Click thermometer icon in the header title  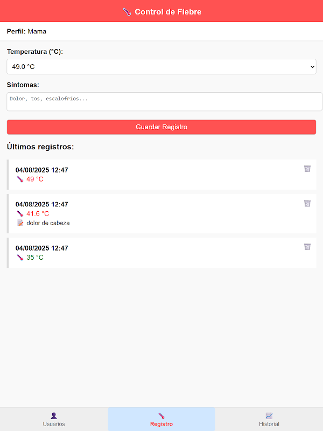coord(127,11)
